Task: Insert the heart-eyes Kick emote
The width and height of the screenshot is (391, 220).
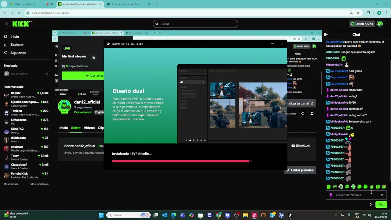Action: pos(384,187)
